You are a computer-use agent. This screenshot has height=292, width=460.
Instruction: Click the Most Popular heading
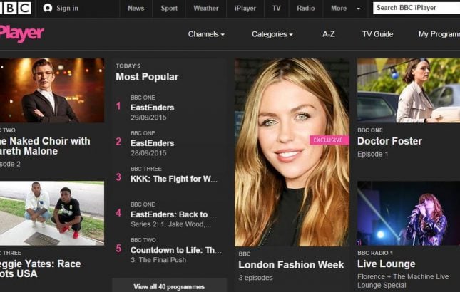pos(147,77)
